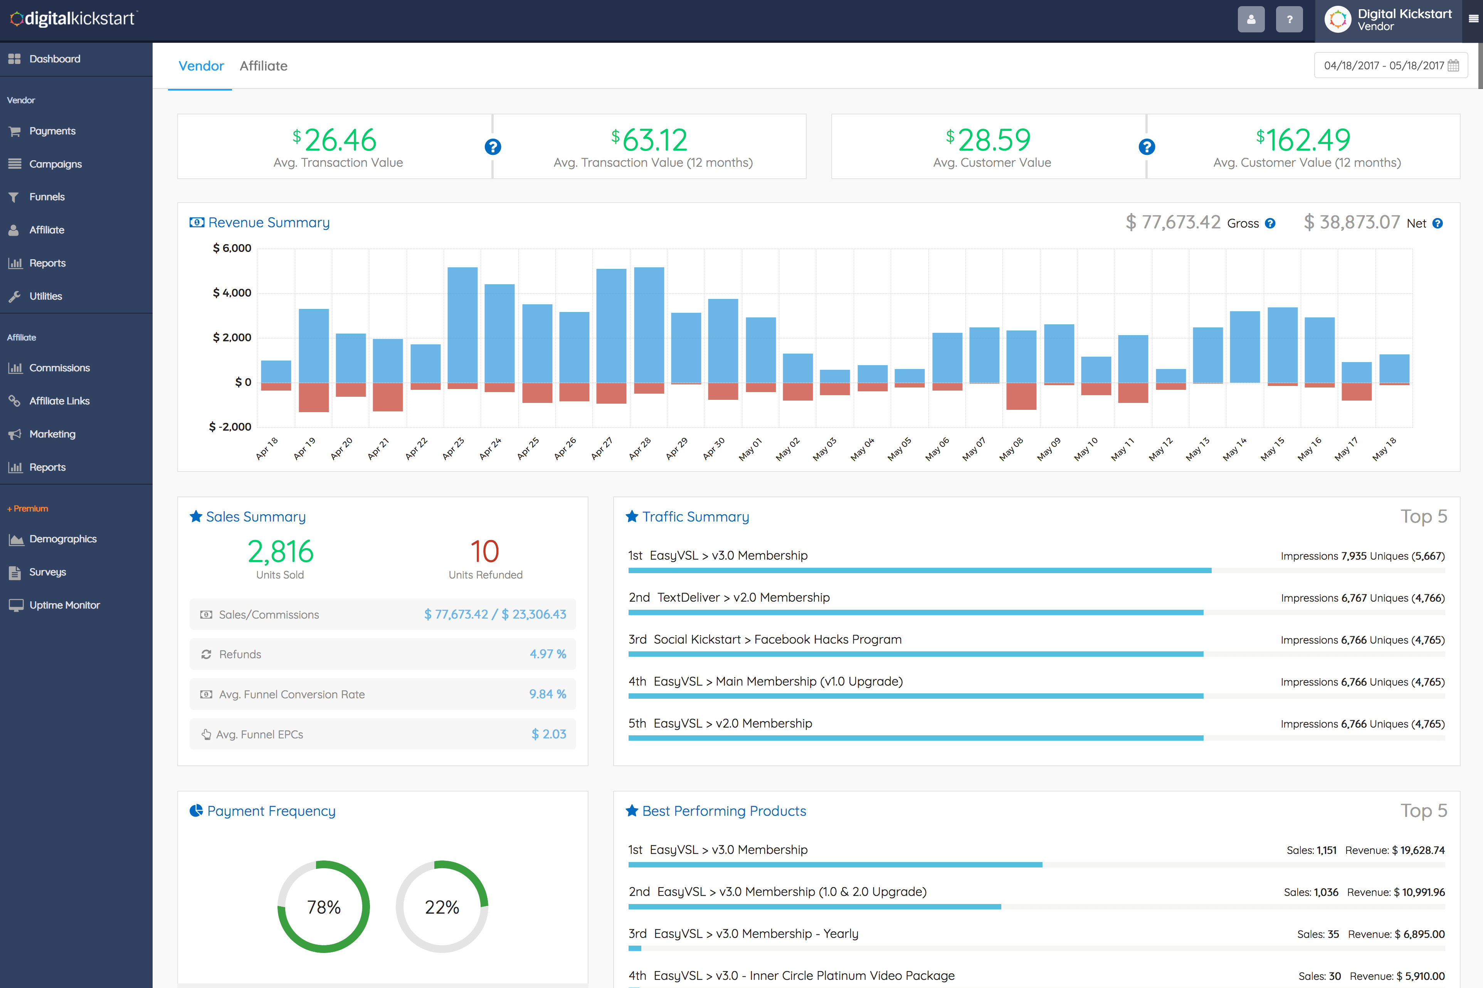Screen dimensions: 1483x988
Task: Click the Net revenue info icon
Action: coord(1438,224)
